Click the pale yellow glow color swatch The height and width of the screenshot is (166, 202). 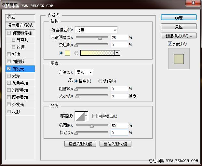[68, 53]
